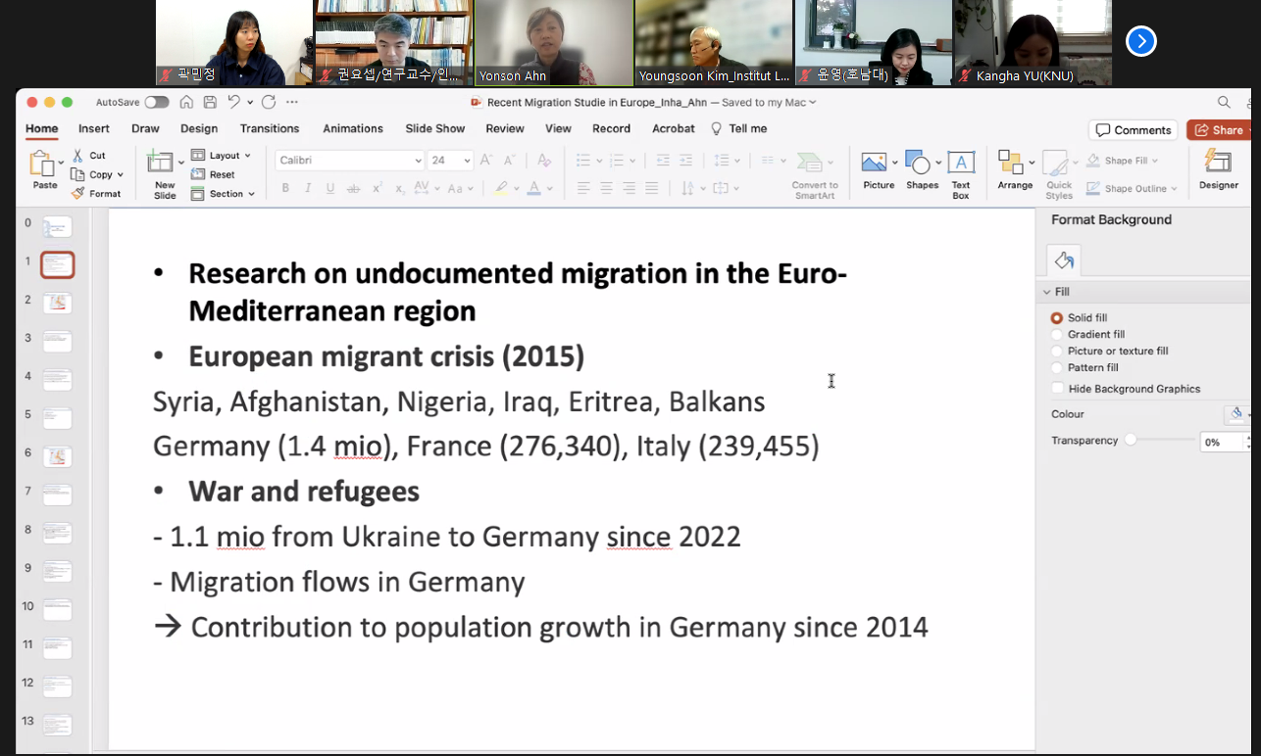Reset the slide layout
This screenshot has width=1261, height=756.
pyautogui.click(x=213, y=174)
